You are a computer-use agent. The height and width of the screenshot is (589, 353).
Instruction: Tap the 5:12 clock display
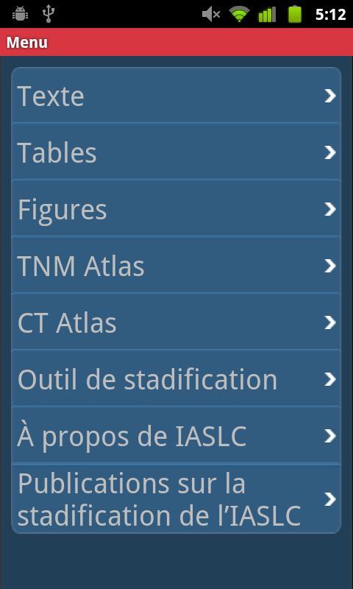pyautogui.click(x=330, y=14)
